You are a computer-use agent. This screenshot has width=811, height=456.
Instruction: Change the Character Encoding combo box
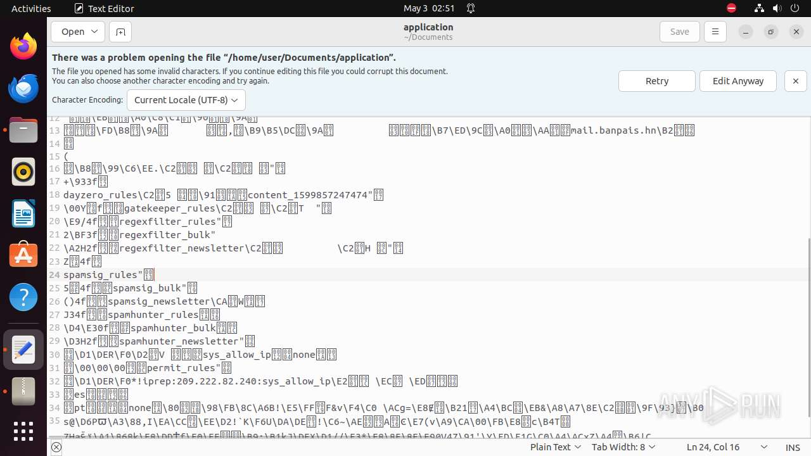186,100
